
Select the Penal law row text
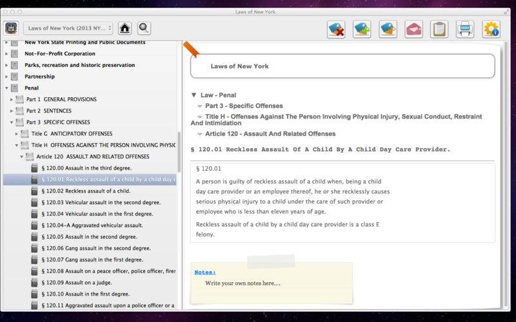(x=32, y=88)
